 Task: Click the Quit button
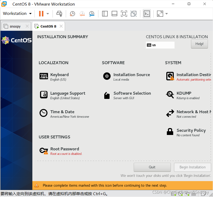click(x=152, y=167)
